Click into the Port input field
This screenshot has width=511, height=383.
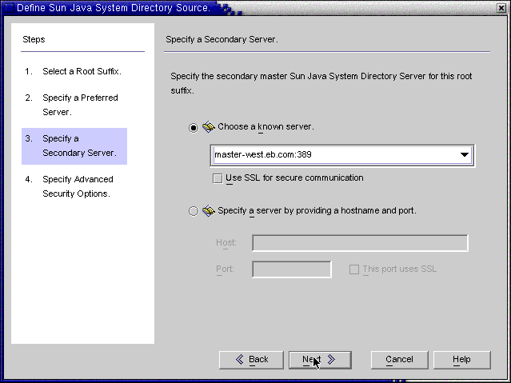tap(292, 269)
